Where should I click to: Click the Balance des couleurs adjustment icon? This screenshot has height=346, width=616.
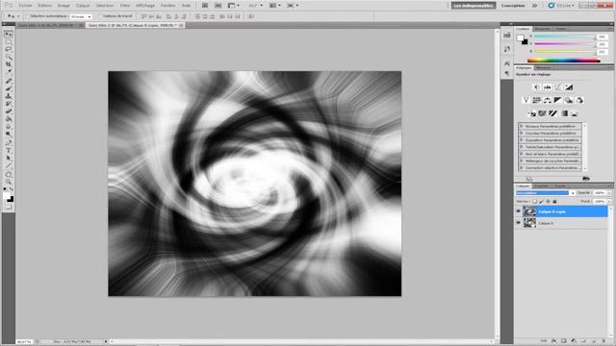pos(548,100)
